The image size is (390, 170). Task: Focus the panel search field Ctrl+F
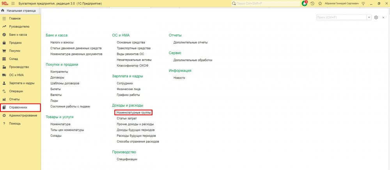click(x=342, y=18)
